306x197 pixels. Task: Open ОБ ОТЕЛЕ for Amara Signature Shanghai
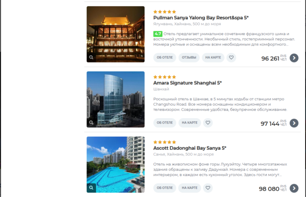(x=165, y=123)
